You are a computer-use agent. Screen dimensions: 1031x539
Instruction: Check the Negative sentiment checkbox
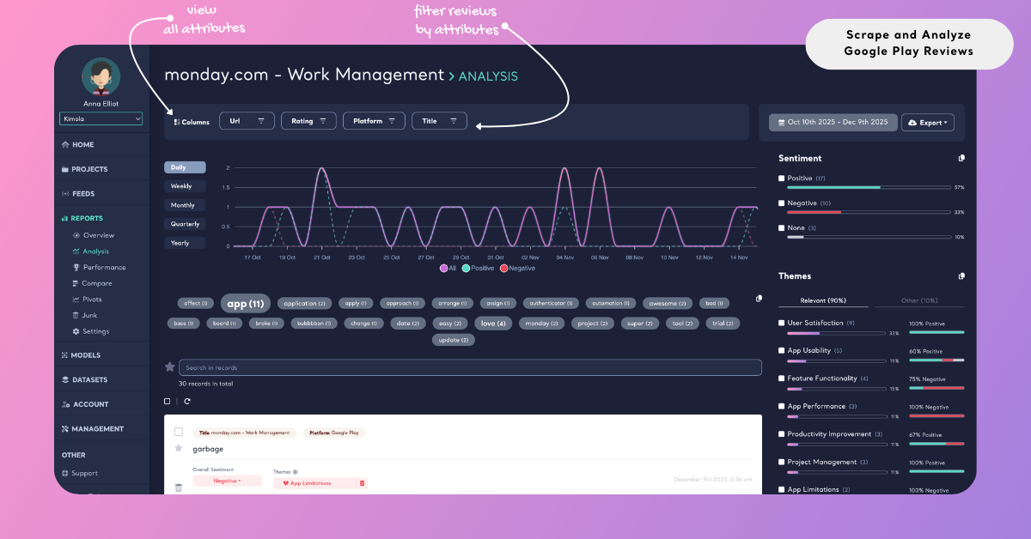[782, 203]
